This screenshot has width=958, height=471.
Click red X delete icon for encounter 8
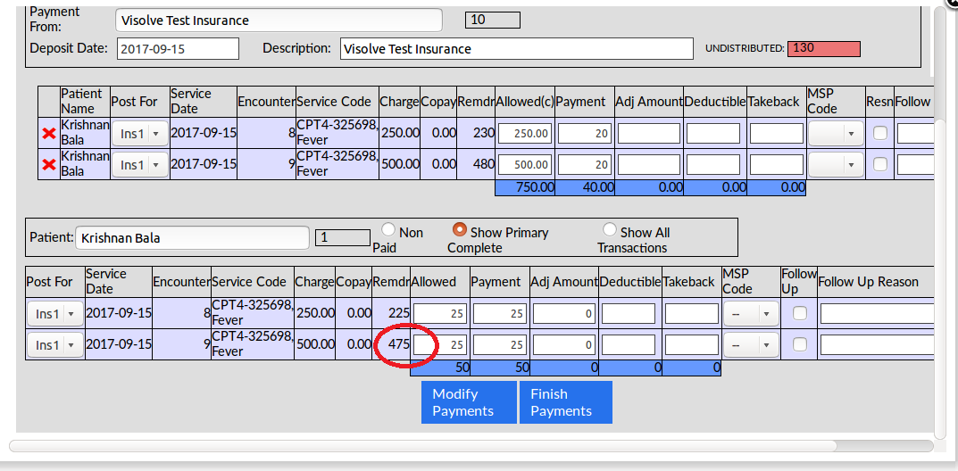click(49, 135)
